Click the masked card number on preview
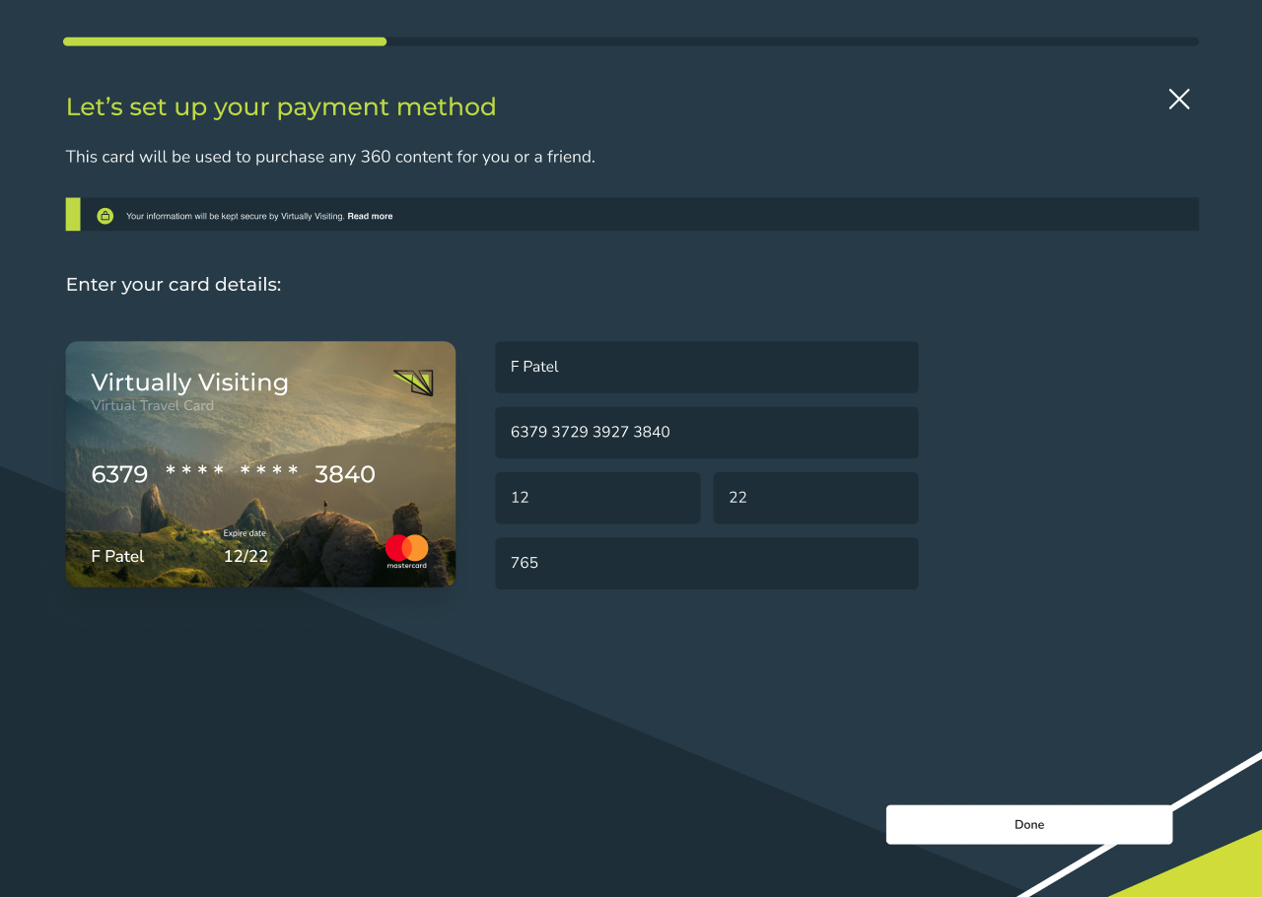The height and width of the screenshot is (898, 1262). coord(233,474)
